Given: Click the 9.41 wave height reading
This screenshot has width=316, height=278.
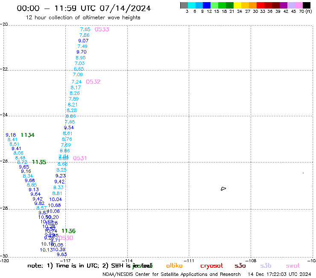Looking at the screenshot, I should [x=16, y=148].
